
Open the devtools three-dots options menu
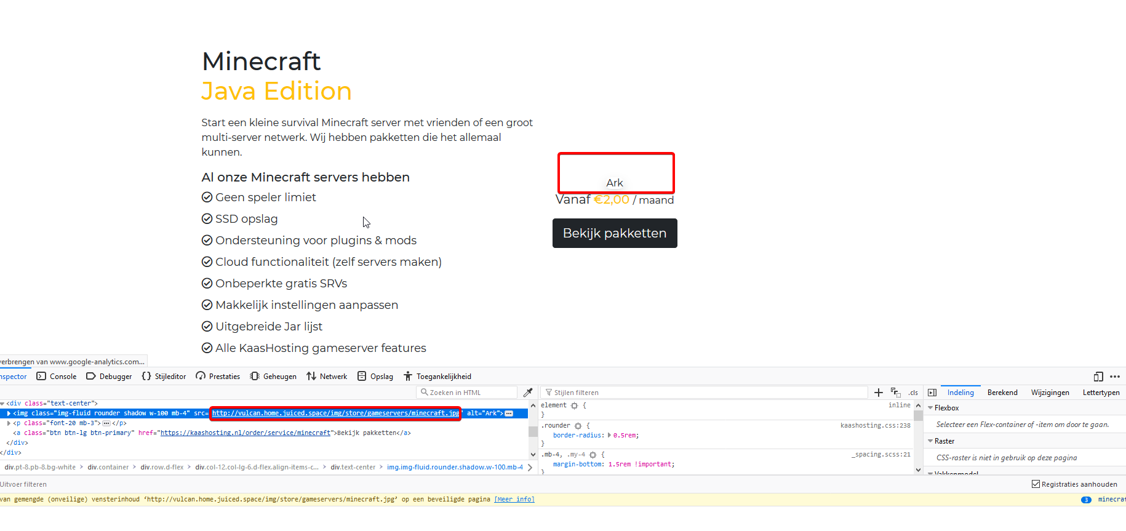click(x=1115, y=377)
